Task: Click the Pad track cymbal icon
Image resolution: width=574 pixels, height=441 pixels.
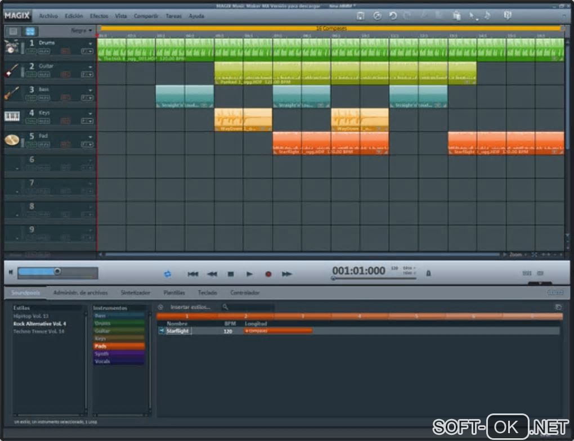Action: pyautogui.click(x=12, y=140)
